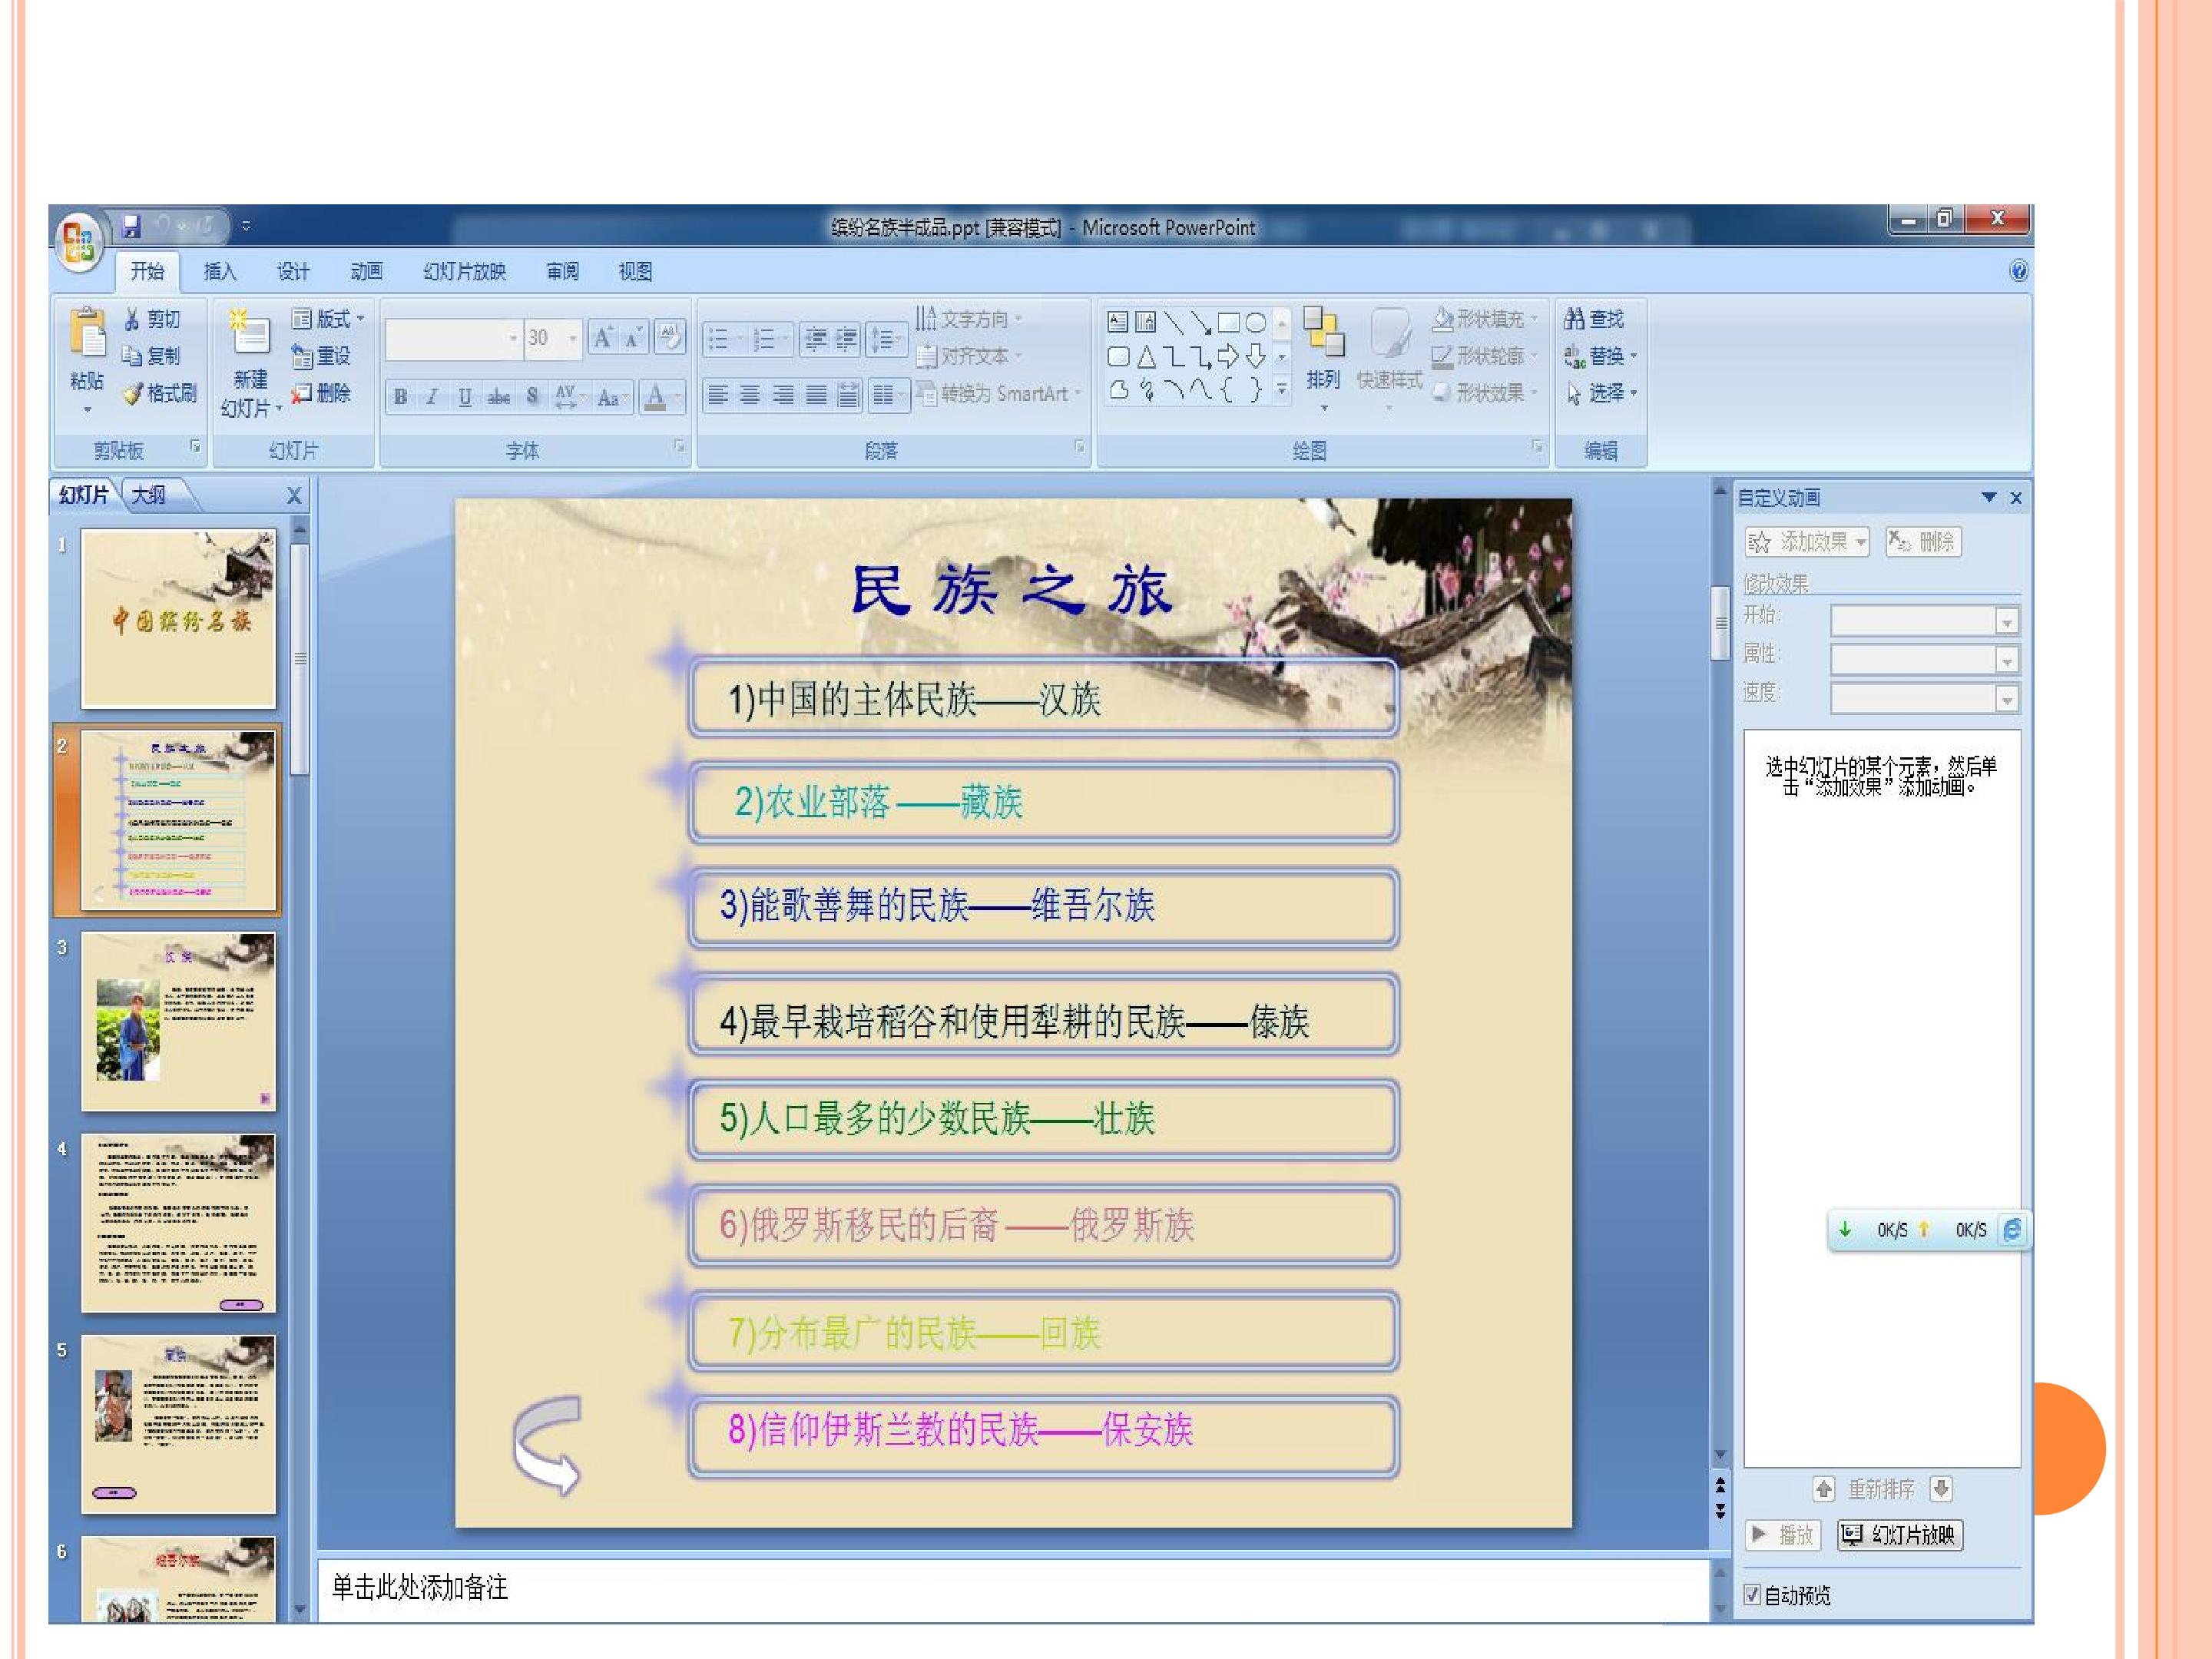Toggle the 自动预览 auto preview checkbox
The image size is (2212, 1659).
(1752, 1594)
